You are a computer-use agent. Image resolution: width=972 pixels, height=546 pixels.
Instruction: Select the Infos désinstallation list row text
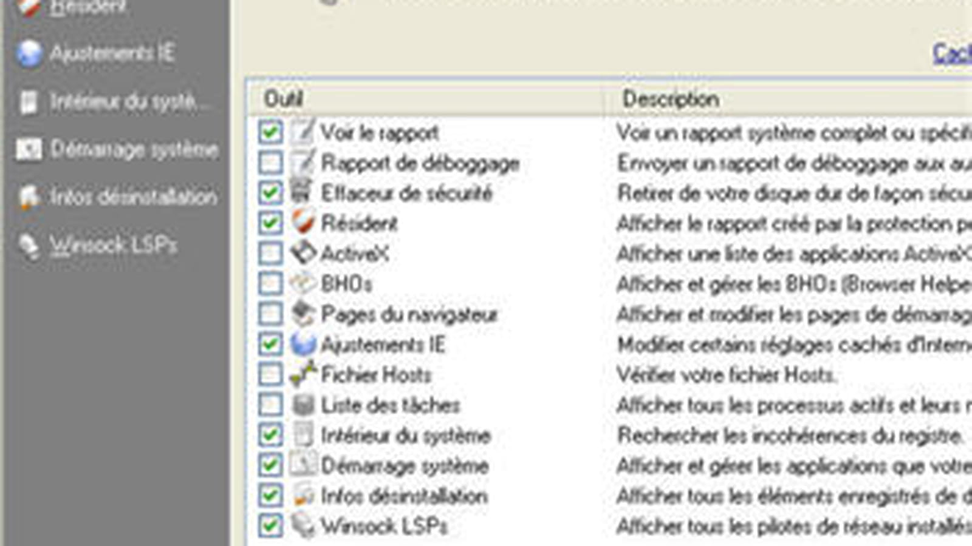[404, 496]
